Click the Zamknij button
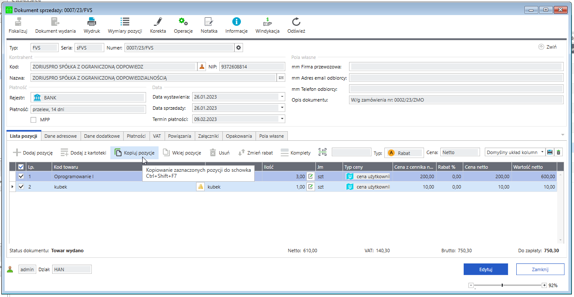574x297 pixels. (x=540, y=269)
